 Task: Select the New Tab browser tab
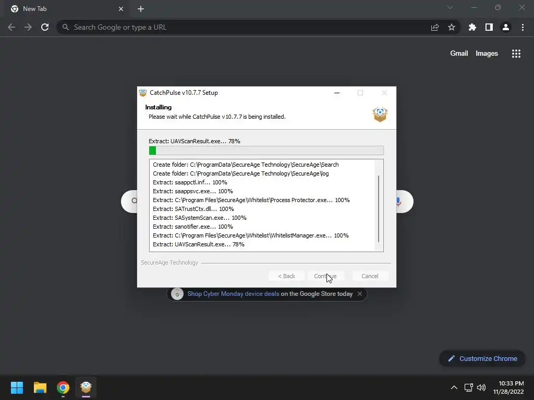[66, 9]
